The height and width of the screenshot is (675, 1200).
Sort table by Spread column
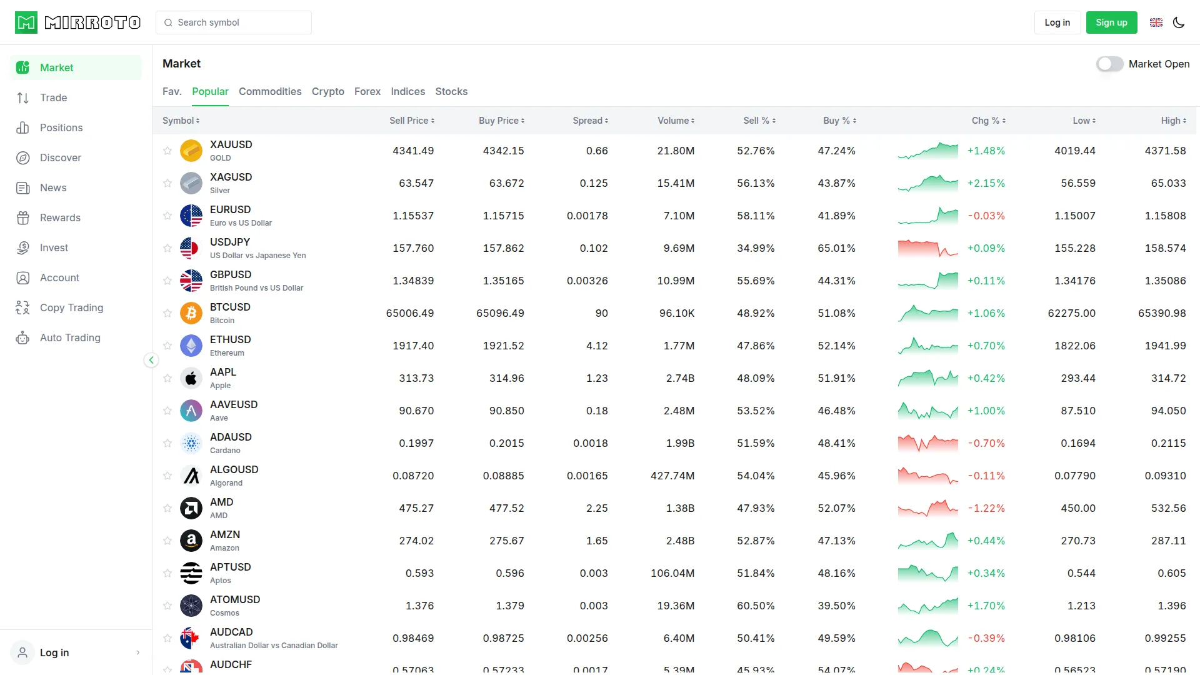591,121
